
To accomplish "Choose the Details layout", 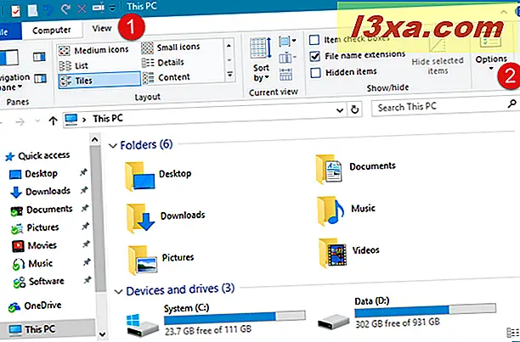I will click(x=163, y=62).
